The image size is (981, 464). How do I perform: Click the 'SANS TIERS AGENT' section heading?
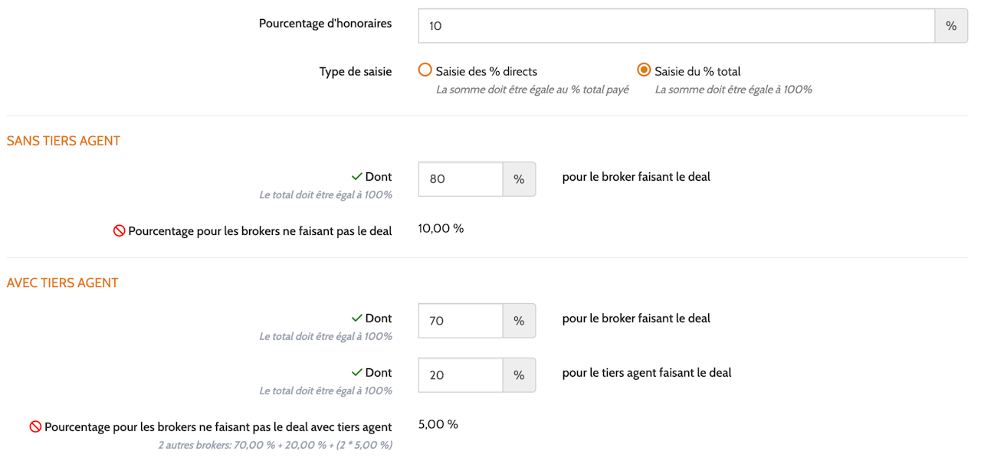pos(64,141)
